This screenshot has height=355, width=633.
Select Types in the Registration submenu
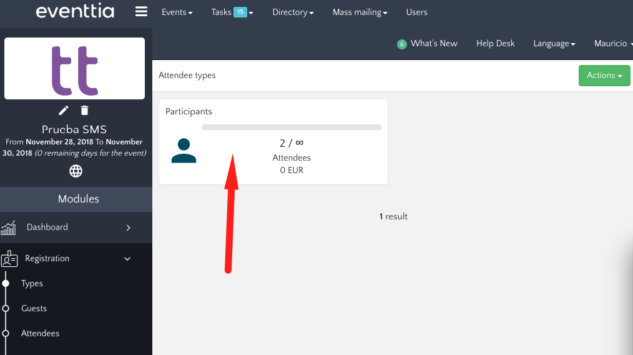[x=32, y=284]
